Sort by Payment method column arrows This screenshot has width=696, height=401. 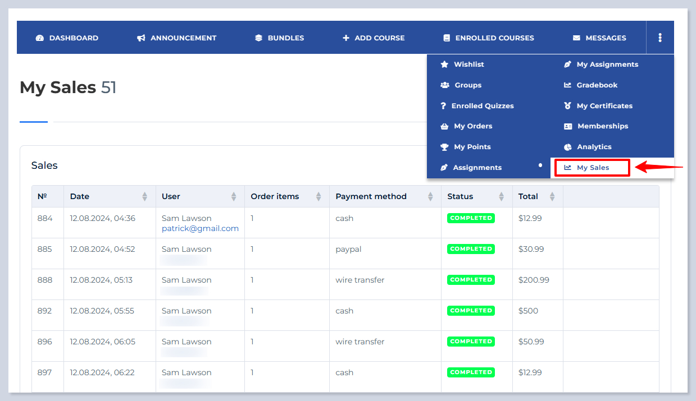click(x=430, y=197)
